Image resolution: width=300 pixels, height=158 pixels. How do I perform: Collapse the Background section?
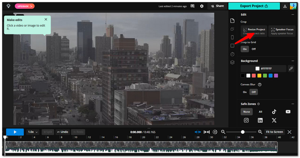click(x=293, y=61)
